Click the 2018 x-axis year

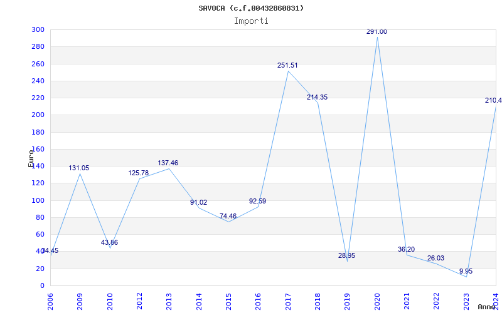coord(318,302)
